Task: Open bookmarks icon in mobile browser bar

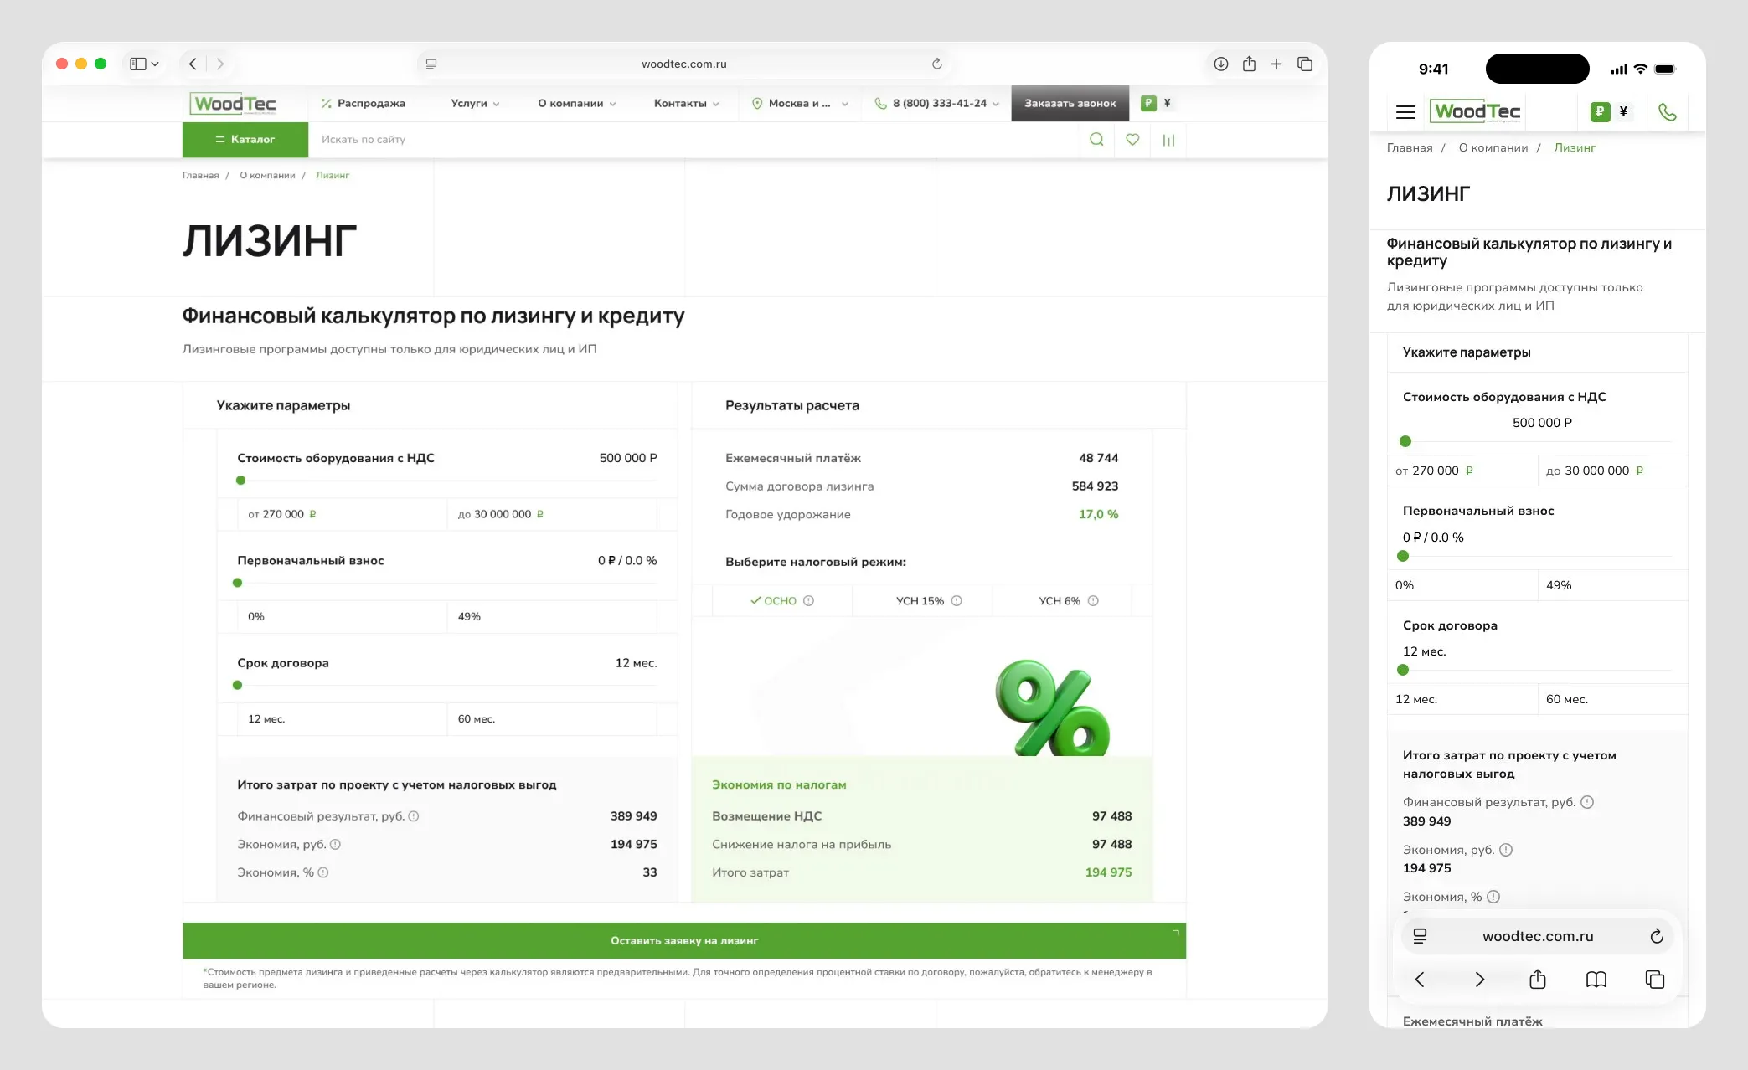Action: click(x=1596, y=980)
